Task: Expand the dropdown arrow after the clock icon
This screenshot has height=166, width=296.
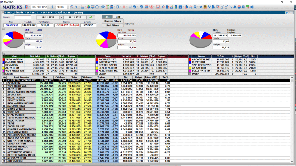Action: (x=100, y=7)
